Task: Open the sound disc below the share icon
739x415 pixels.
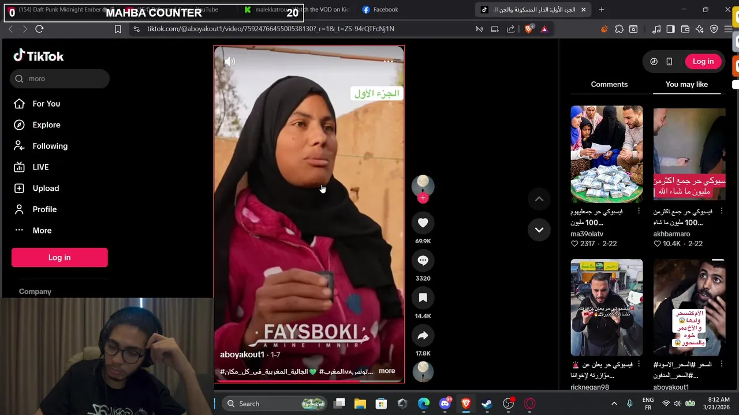Action: point(423,372)
